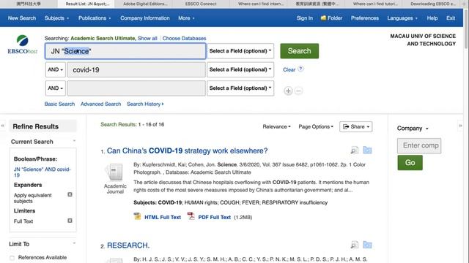Click the green Go button
The width and height of the screenshot is (469, 263).
[x=410, y=162]
